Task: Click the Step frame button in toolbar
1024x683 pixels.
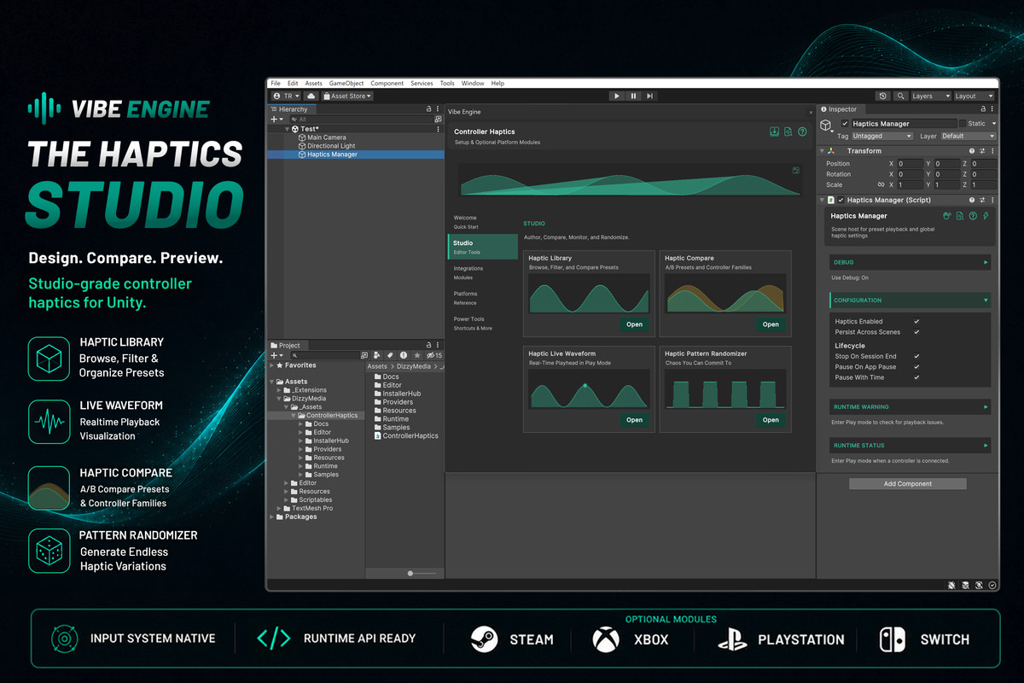Action: (x=649, y=96)
